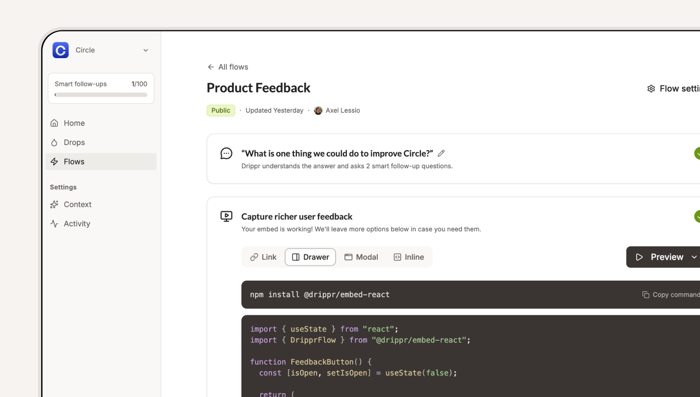Expand the Preview dropdown arrow
700x397 pixels.
(694, 257)
